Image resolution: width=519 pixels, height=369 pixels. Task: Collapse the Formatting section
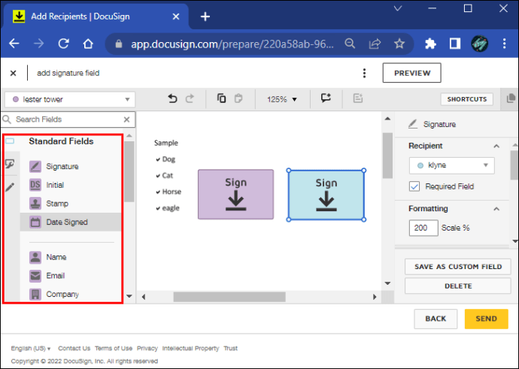496,209
